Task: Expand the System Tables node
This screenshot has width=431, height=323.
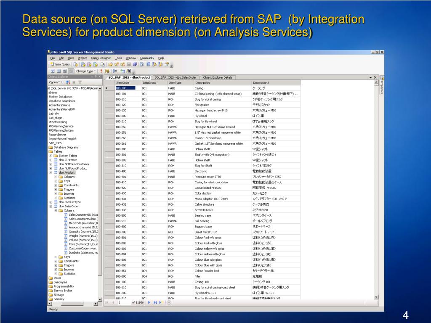Action: [x=51, y=156]
